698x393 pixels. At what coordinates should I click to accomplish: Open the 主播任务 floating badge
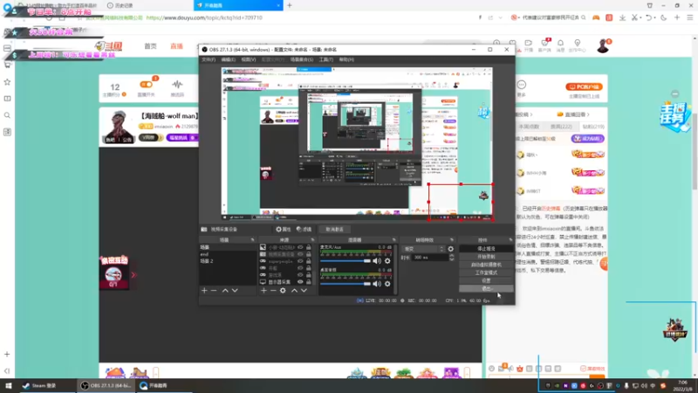click(674, 117)
